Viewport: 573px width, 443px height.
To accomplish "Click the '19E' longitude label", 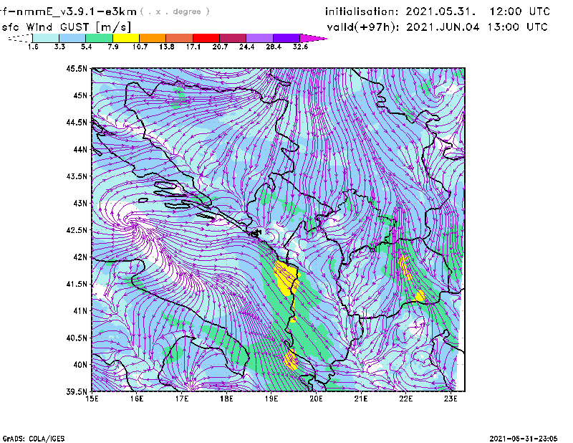I will [x=271, y=399].
